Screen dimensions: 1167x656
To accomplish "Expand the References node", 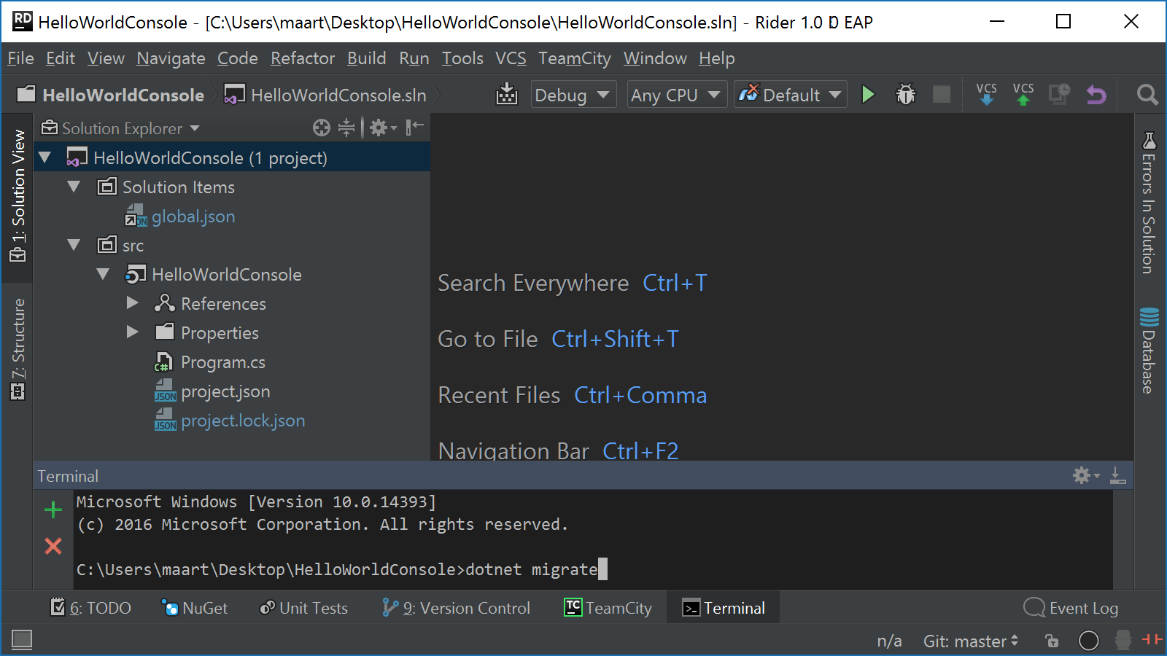I will point(132,302).
